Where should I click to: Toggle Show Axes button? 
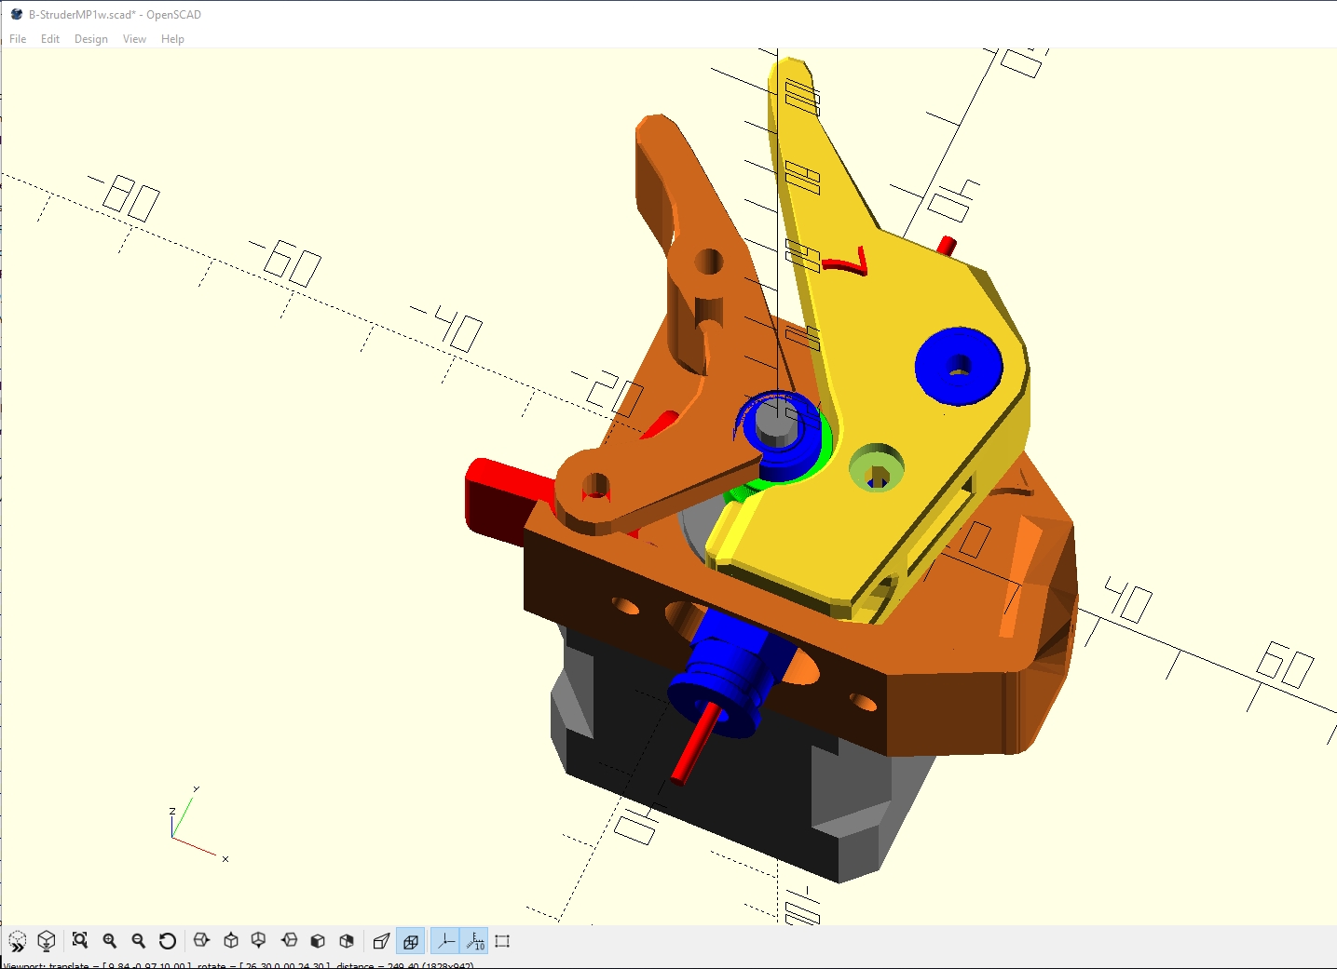tap(445, 941)
